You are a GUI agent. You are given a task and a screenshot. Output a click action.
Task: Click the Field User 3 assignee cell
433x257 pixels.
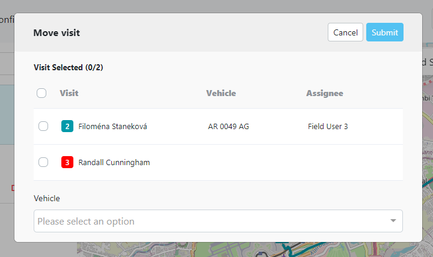coord(328,126)
